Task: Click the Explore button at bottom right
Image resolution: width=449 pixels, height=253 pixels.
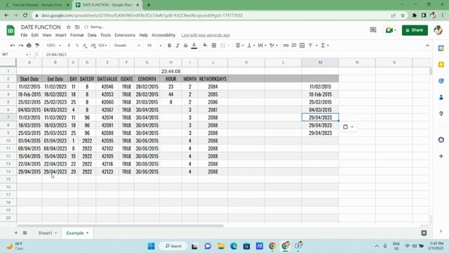Action: coord(424,233)
